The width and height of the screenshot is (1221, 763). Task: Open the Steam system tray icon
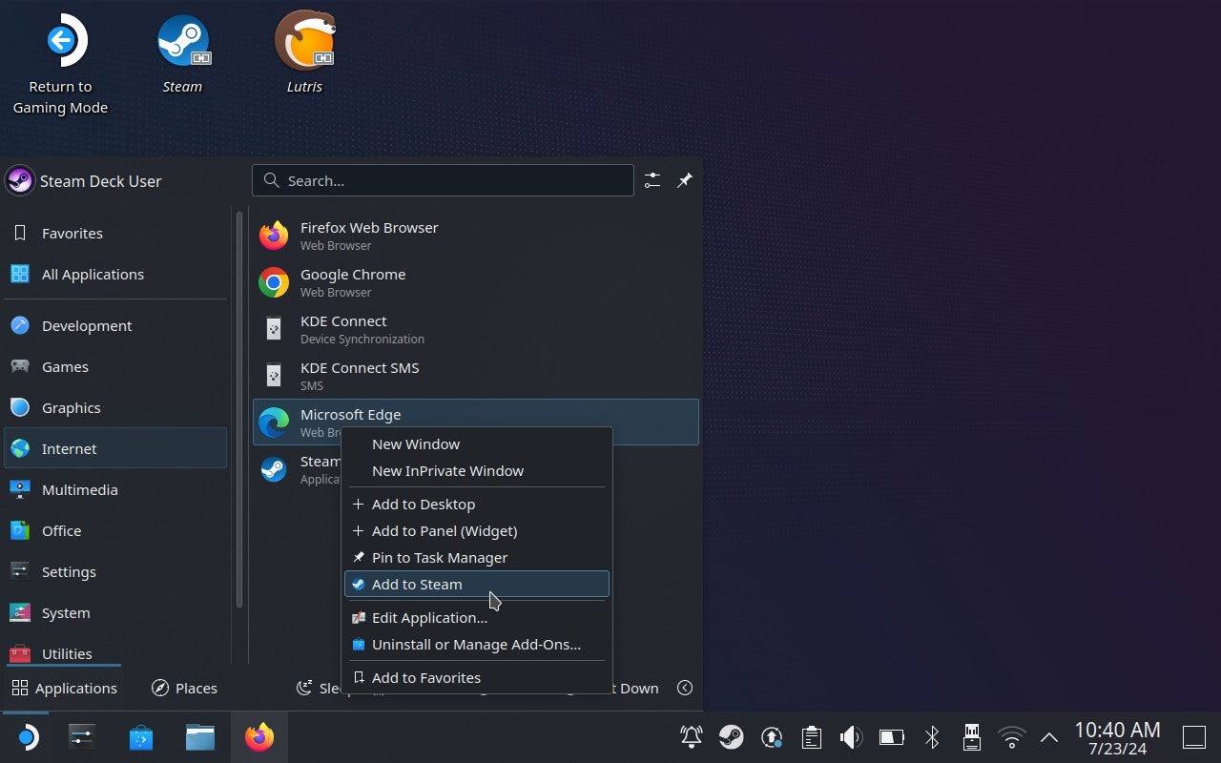732,736
